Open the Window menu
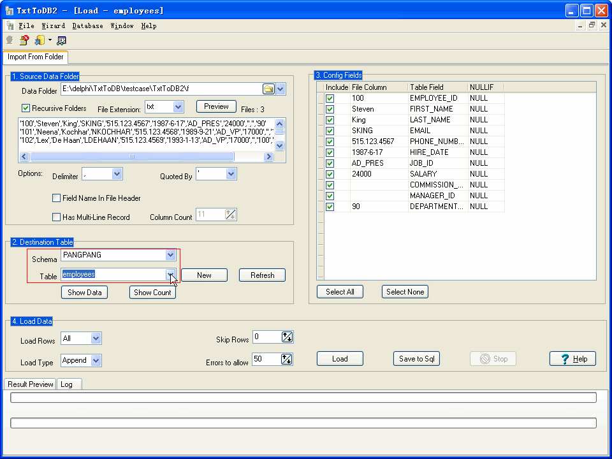This screenshot has height=459, width=612. pyautogui.click(x=122, y=25)
